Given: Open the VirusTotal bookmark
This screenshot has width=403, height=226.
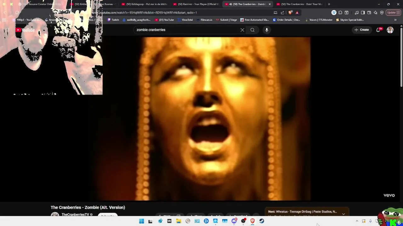Looking at the screenshot, I should [185, 20].
